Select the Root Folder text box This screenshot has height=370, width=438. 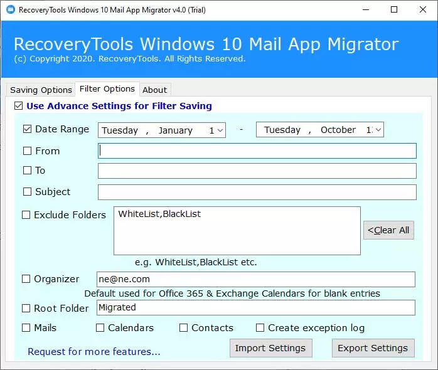255,307
